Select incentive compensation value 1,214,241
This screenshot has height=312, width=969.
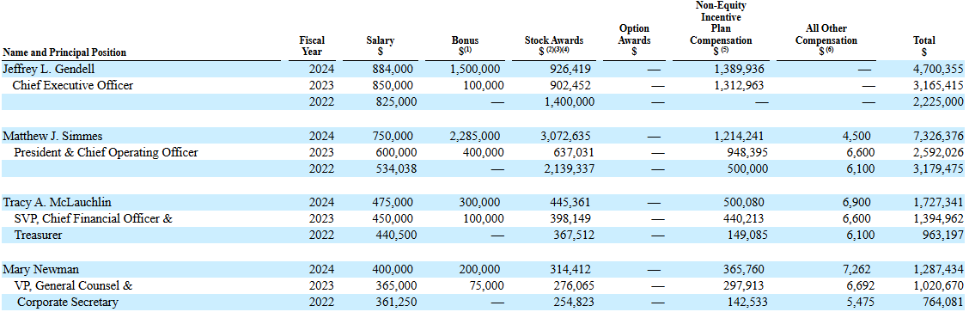[739, 136]
